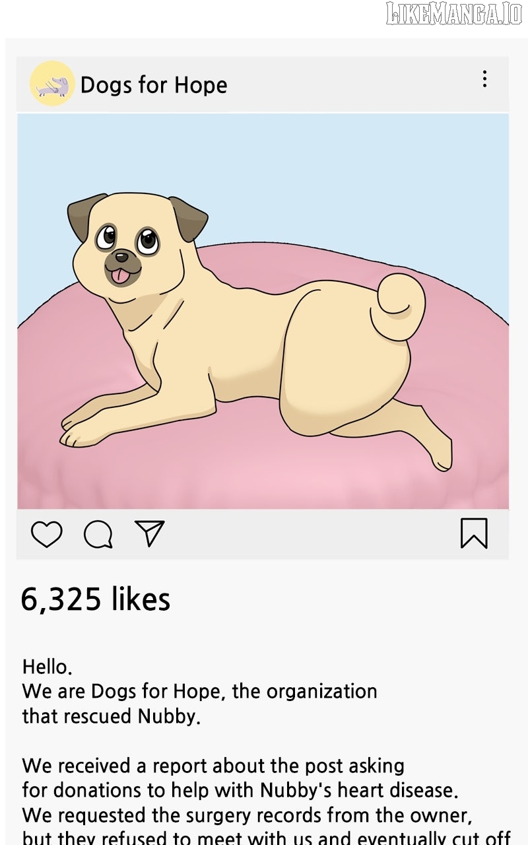Click the Dogs for Hope profile avatar
528x845 pixels.
coord(52,84)
